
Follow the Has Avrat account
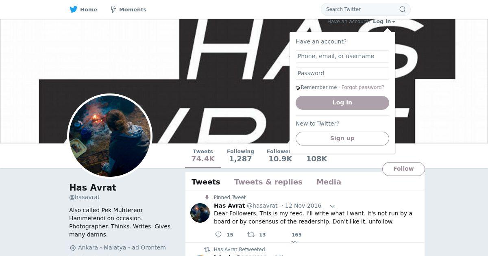coord(403,169)
